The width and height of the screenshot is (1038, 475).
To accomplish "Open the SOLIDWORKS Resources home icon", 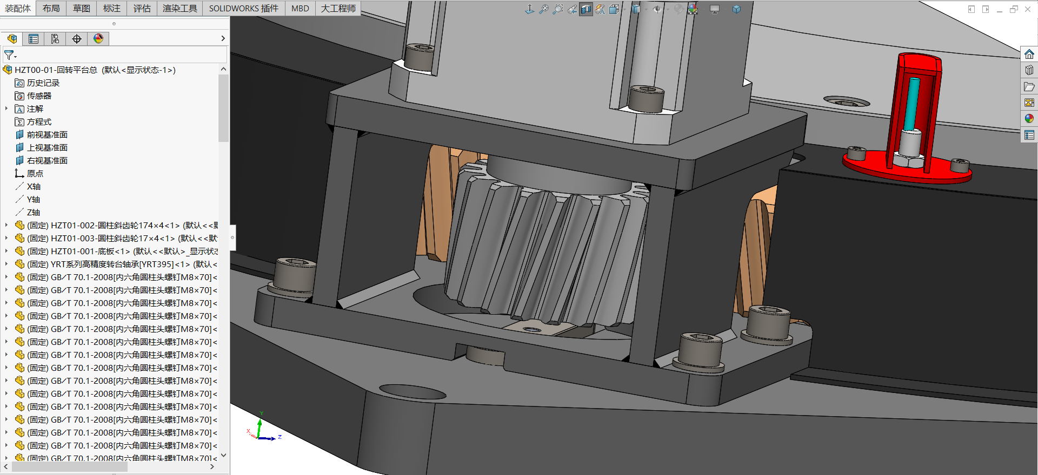I will (1029, 54).
